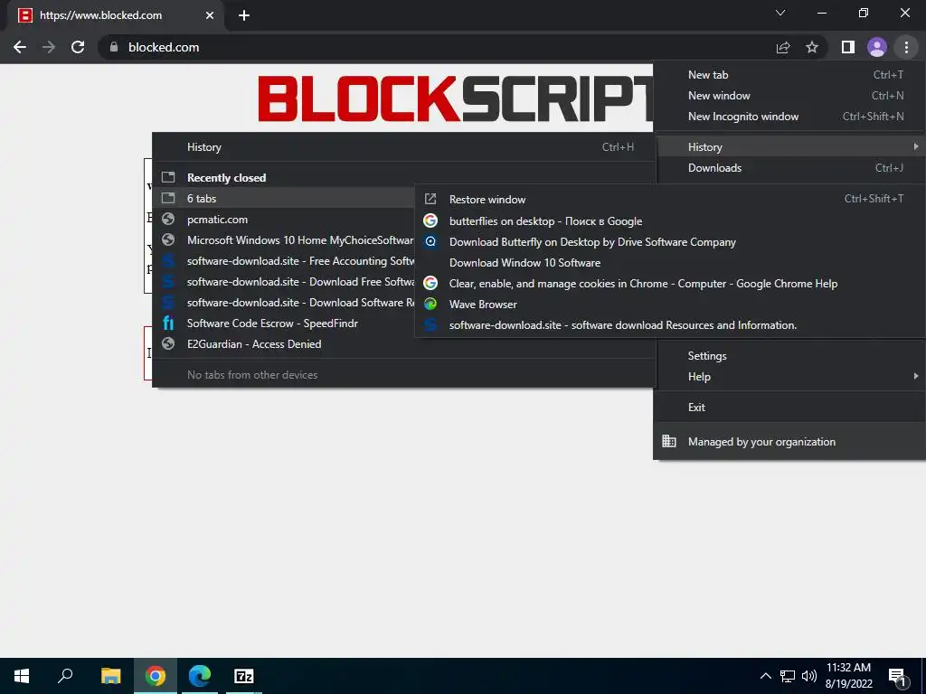Reopen software-download.site Download Software Re entry
The image size is (926, 694).
(x=283, y=302)
